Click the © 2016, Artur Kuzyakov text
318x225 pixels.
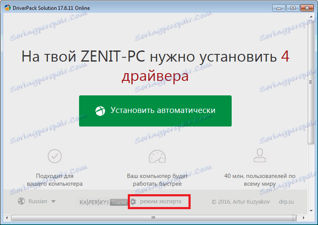(241, 201)
